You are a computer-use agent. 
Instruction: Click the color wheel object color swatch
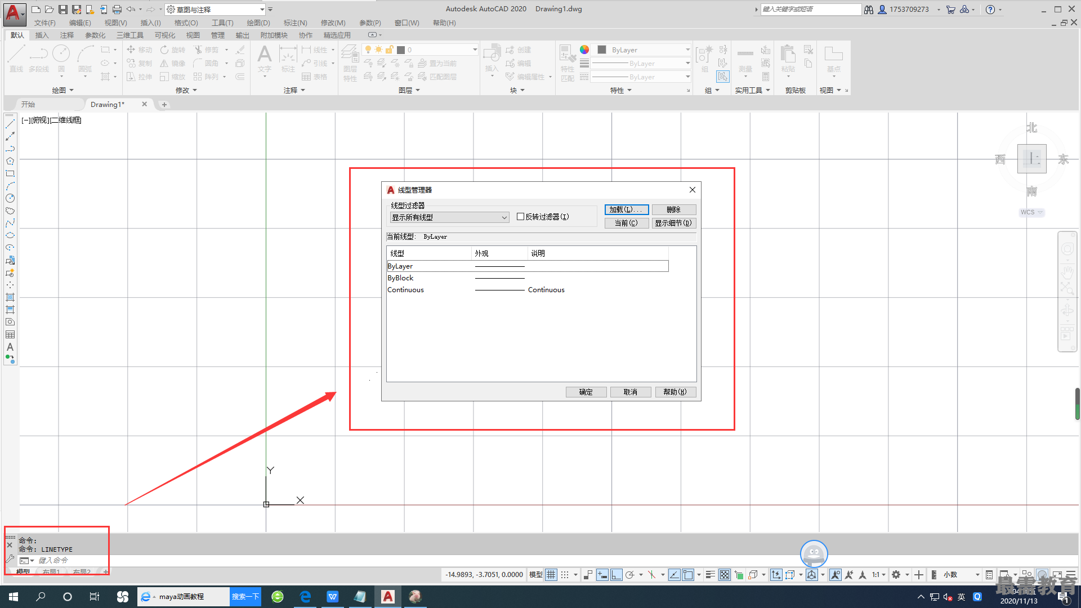click(584, 50)
